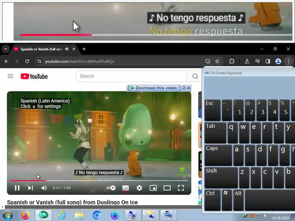Click the q key on On-Screen Keyboard

click(232, 133)
